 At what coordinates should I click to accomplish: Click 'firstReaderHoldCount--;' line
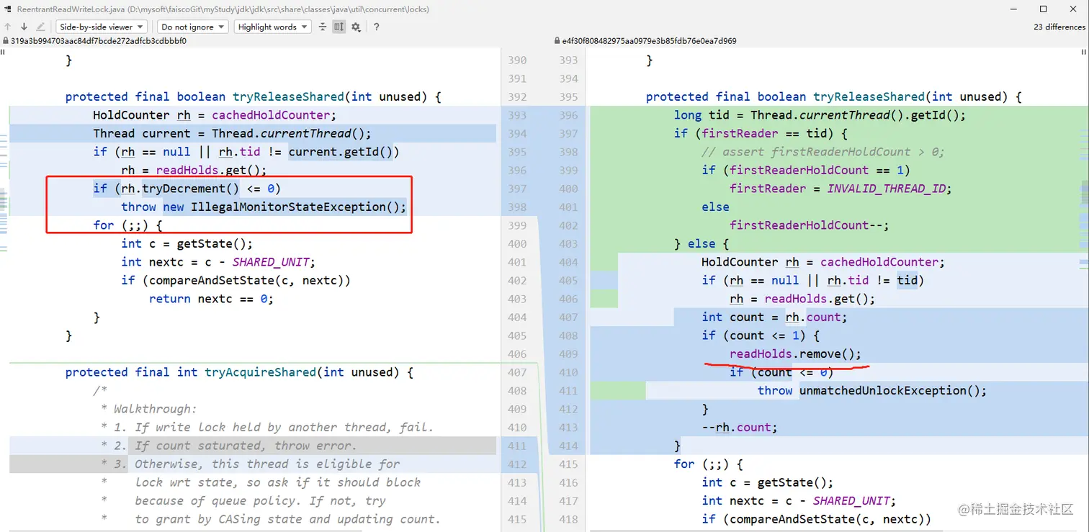tap(810, 225)
